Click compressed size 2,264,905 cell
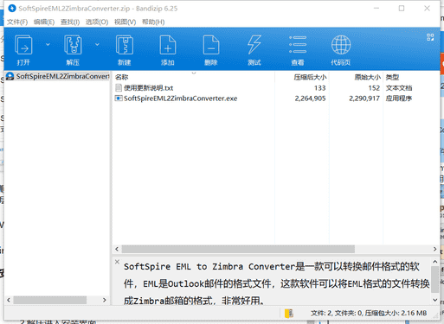Screen dimensions: 444x324 point(310,98)
